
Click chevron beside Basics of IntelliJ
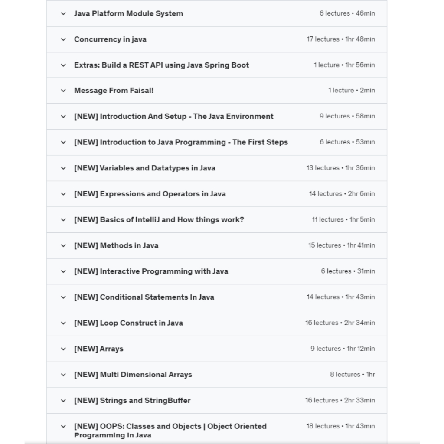click(63, 220)
